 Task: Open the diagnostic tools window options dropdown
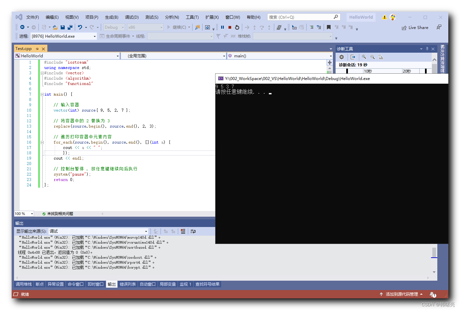421,49
